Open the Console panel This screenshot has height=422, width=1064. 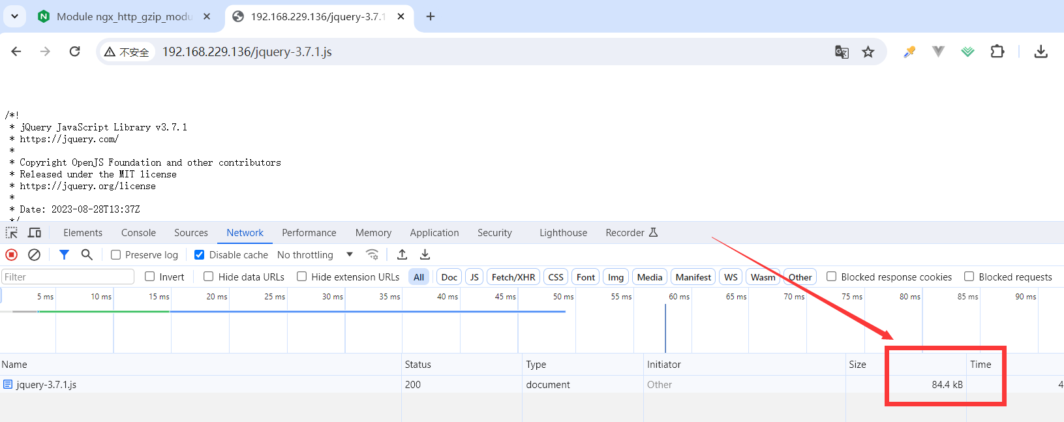(x=138, y=233)
